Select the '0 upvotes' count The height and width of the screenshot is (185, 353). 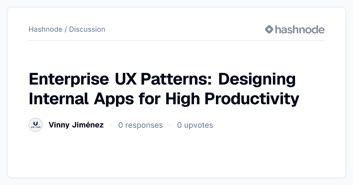click(195, 125)
